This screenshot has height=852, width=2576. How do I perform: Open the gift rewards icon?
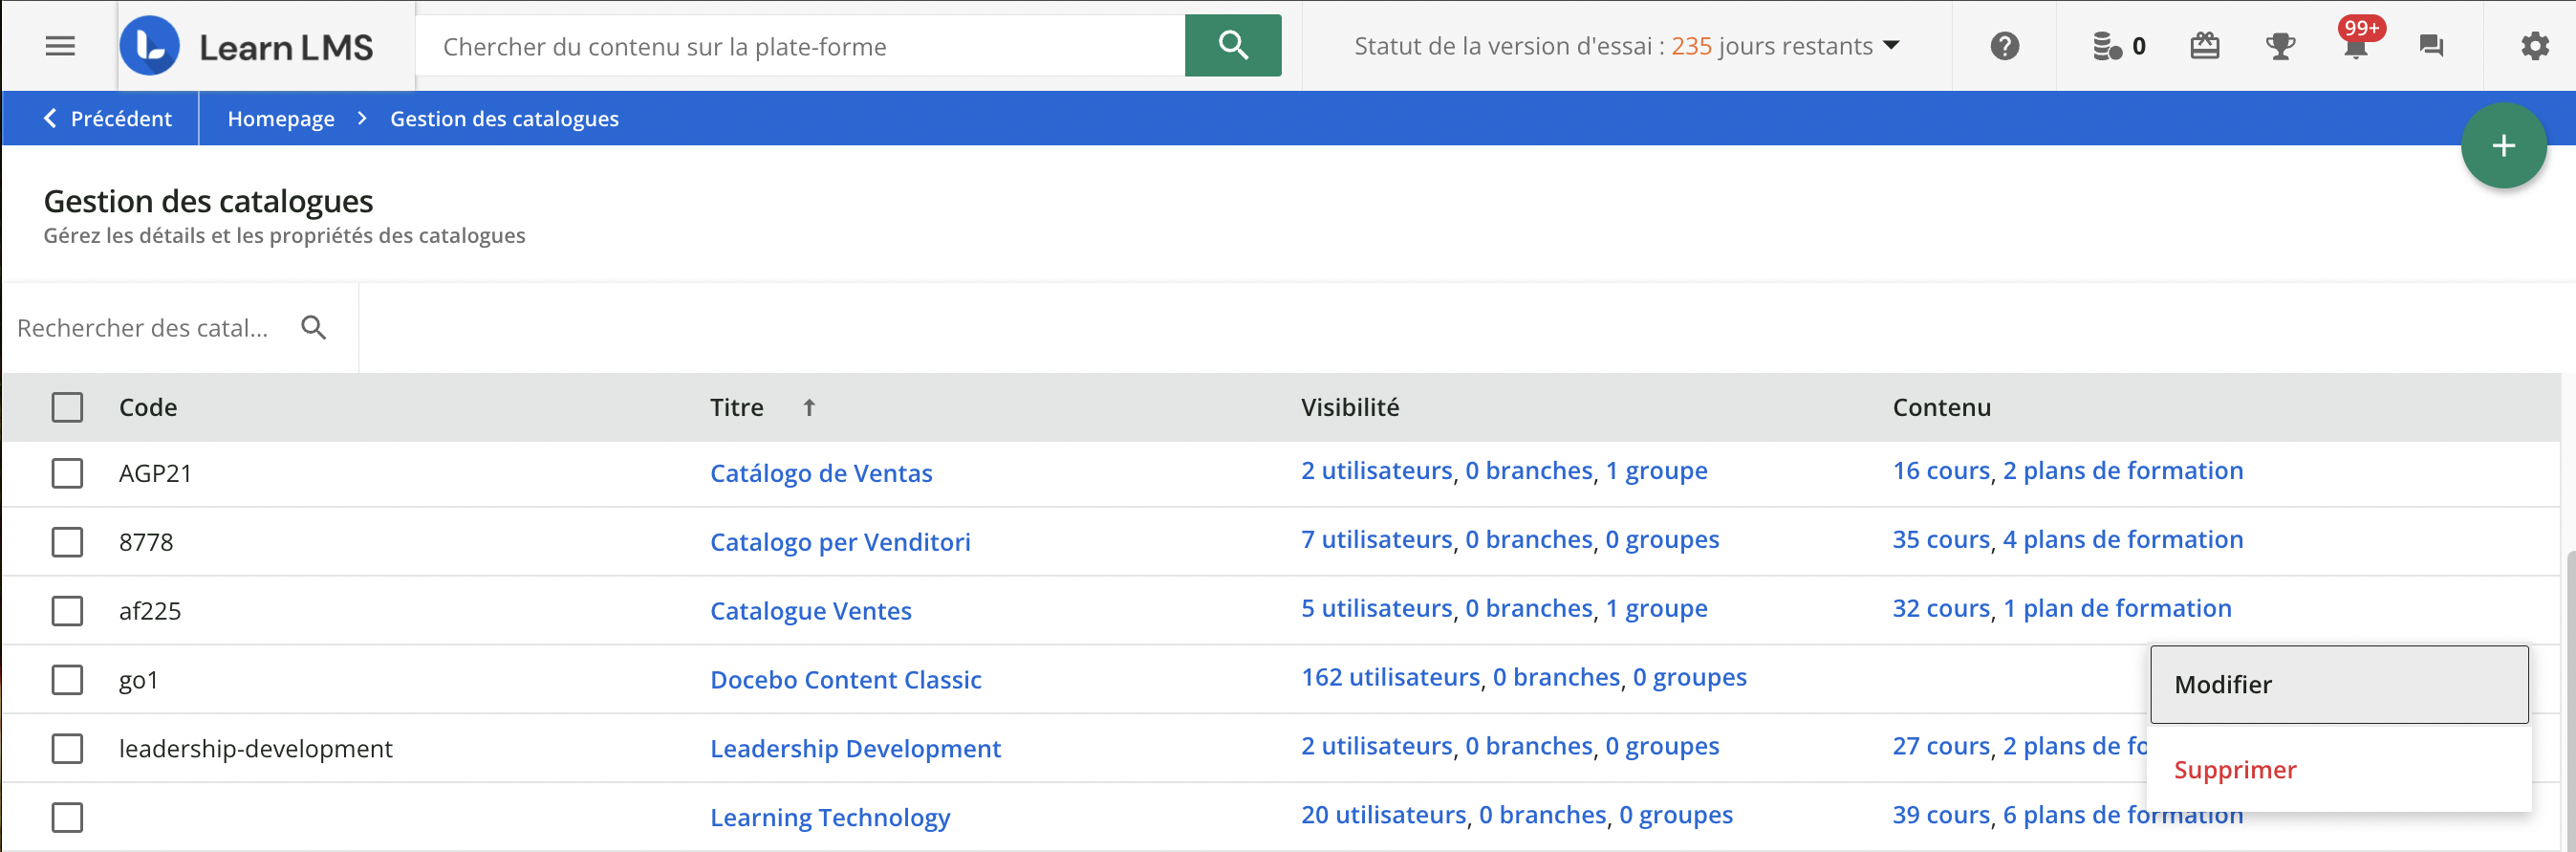coord(2204,46)
